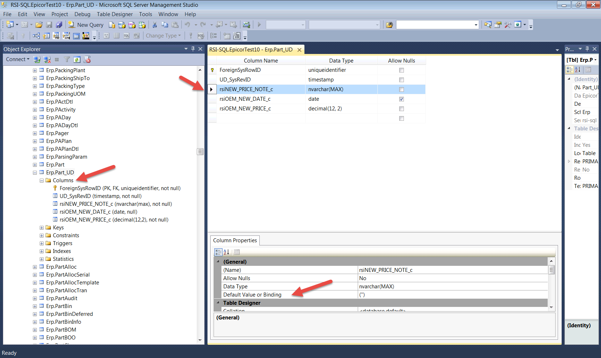The image size is (601, 358).
Task: Click Alphabetical sort icon in Column Properties
Action: tap(226, 252)
